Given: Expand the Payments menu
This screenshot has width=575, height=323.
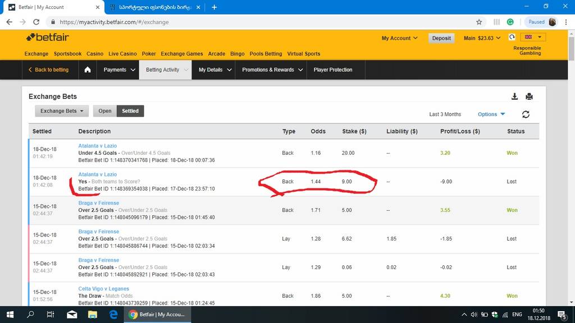Looking at the screenshot, I should coord(119,70).
